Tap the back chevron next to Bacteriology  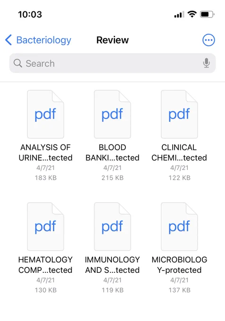click(8, 40)
